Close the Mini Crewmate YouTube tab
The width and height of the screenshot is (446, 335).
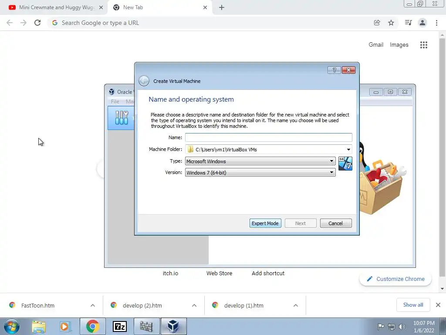(x=101, y=8)
